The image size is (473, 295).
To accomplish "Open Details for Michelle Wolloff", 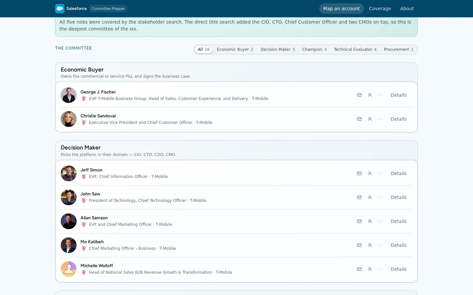I will 399,269.
